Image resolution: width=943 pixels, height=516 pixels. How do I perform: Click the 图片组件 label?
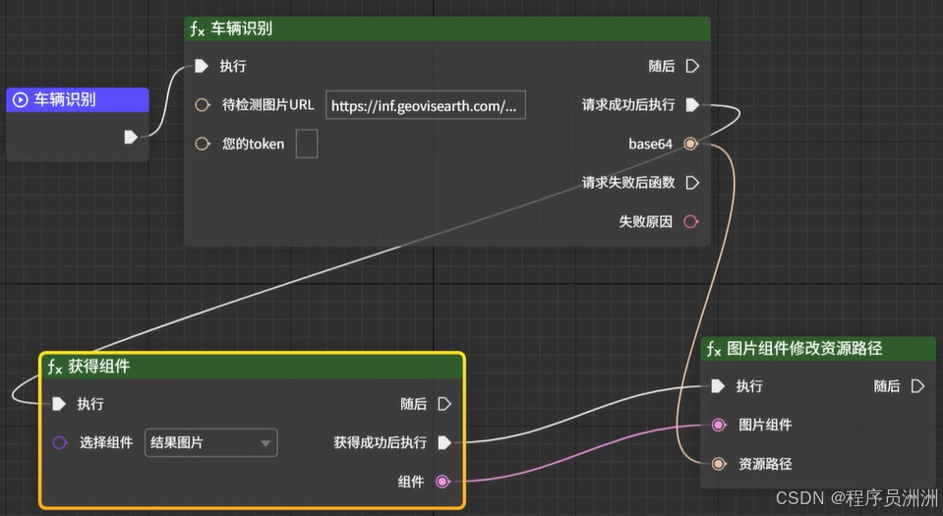[765, 426]
